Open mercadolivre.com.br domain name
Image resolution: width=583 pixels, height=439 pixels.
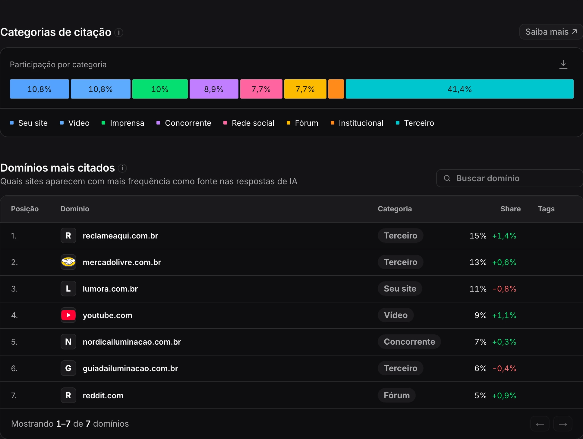(x=122, y=262)
